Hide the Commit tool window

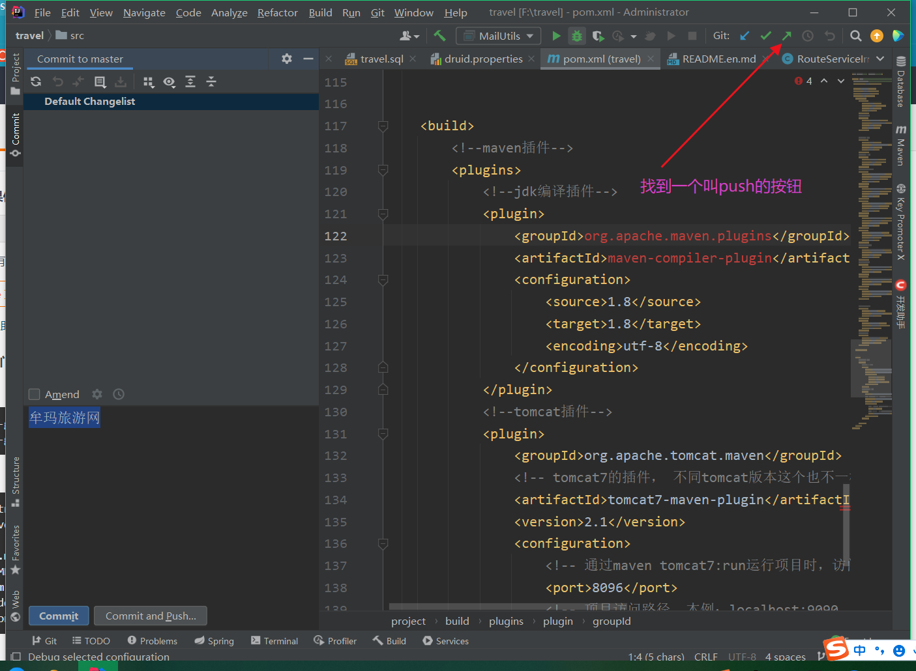point(308,59)
